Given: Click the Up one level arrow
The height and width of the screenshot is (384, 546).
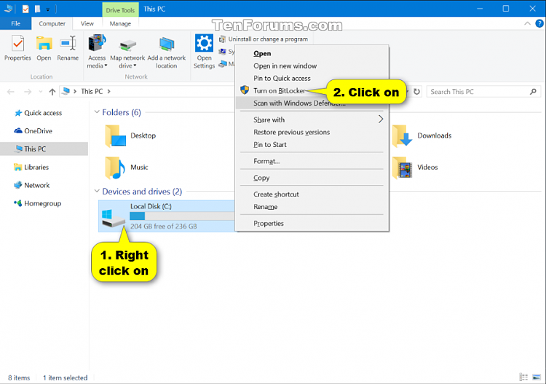Looking at the screenshot, I should point(52,92).
